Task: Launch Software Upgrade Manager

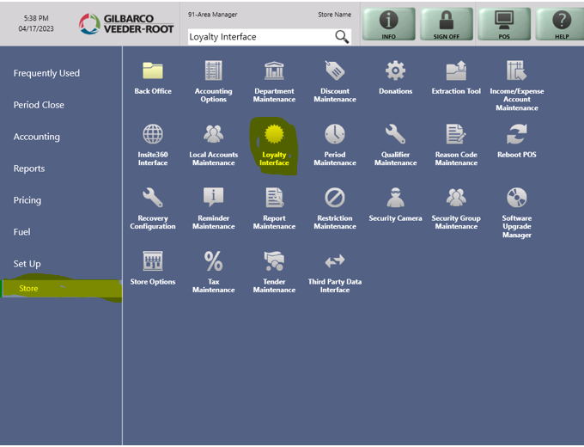Action: [517, 199]
